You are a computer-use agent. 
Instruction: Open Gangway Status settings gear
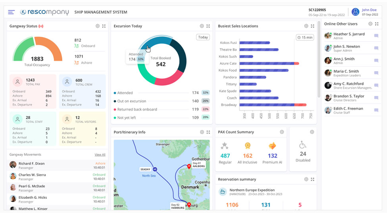[97, 26]
